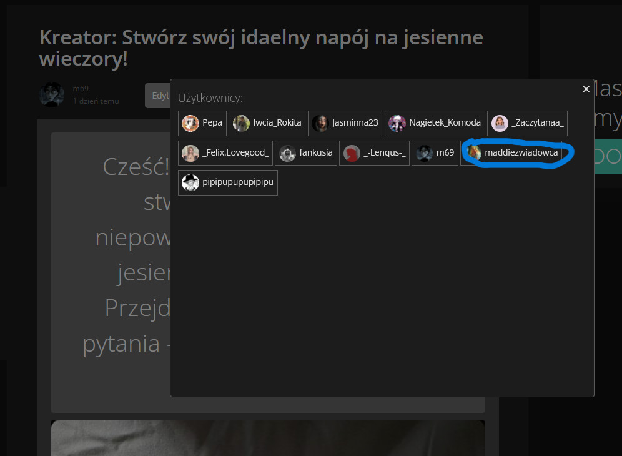Click the Kreator quiz title heading
The height and width of the screenshot is (456, 622).
pos(261,47)
